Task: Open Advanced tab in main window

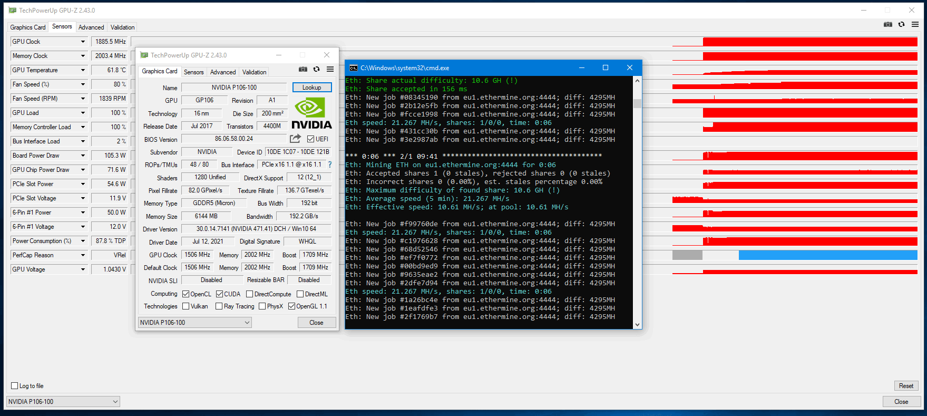Action: [91, 27]
